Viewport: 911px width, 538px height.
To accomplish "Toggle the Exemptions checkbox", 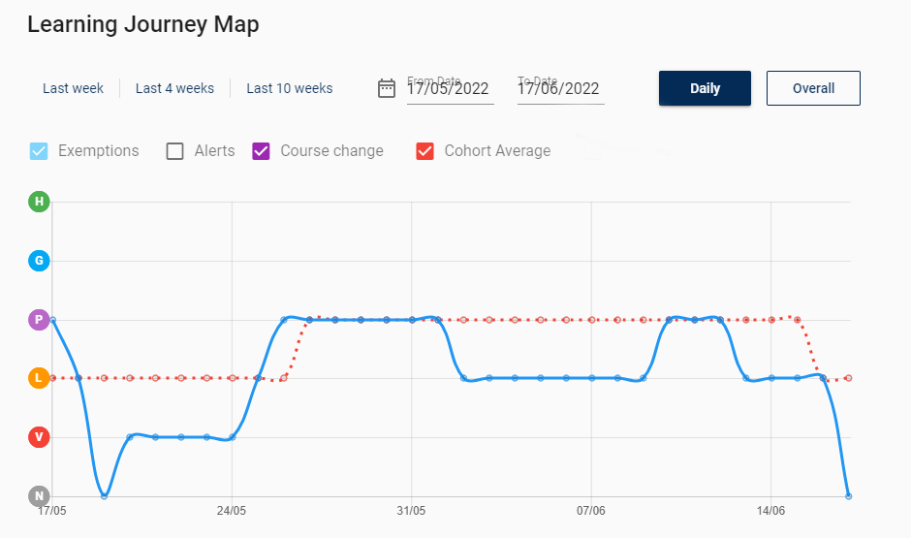I will [39, 151].
